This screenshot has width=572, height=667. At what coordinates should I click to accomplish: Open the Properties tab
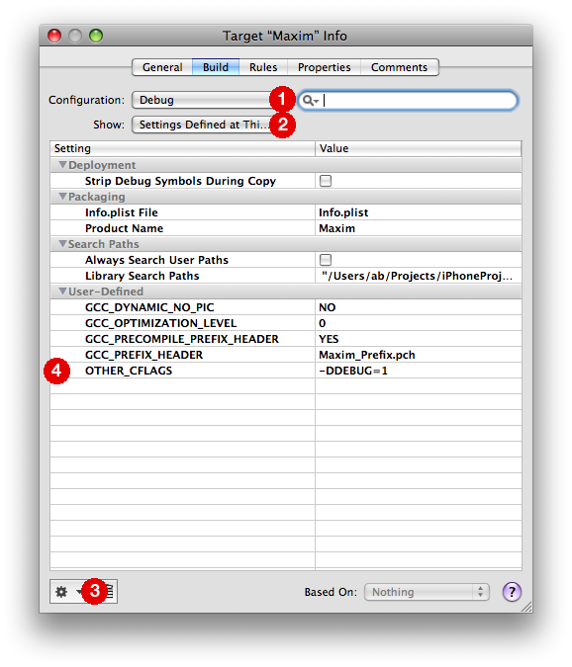tap(325, 67)
